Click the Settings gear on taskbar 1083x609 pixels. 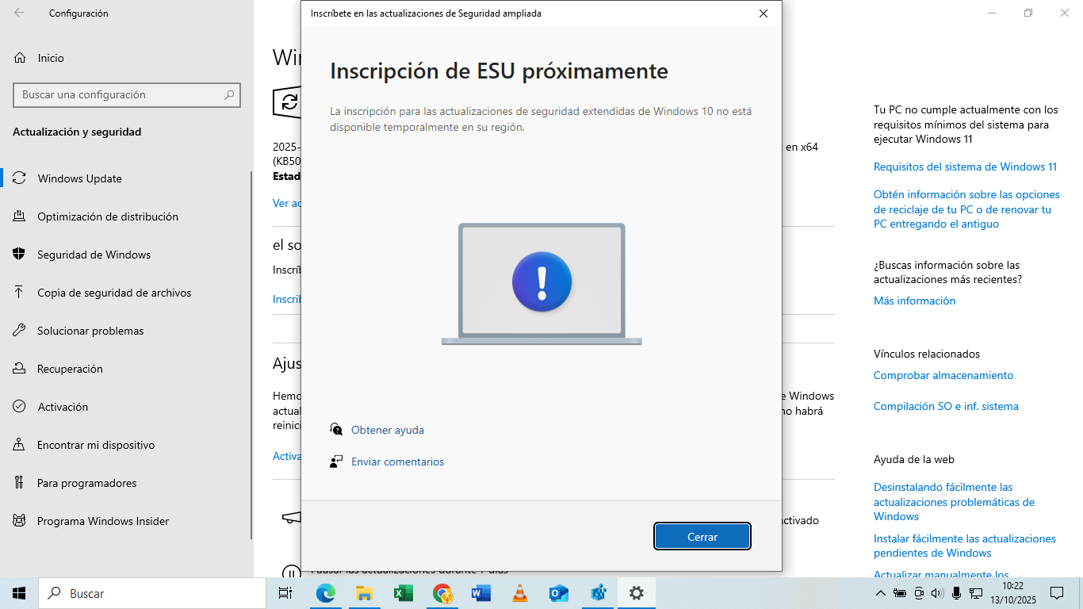(637, 593)
